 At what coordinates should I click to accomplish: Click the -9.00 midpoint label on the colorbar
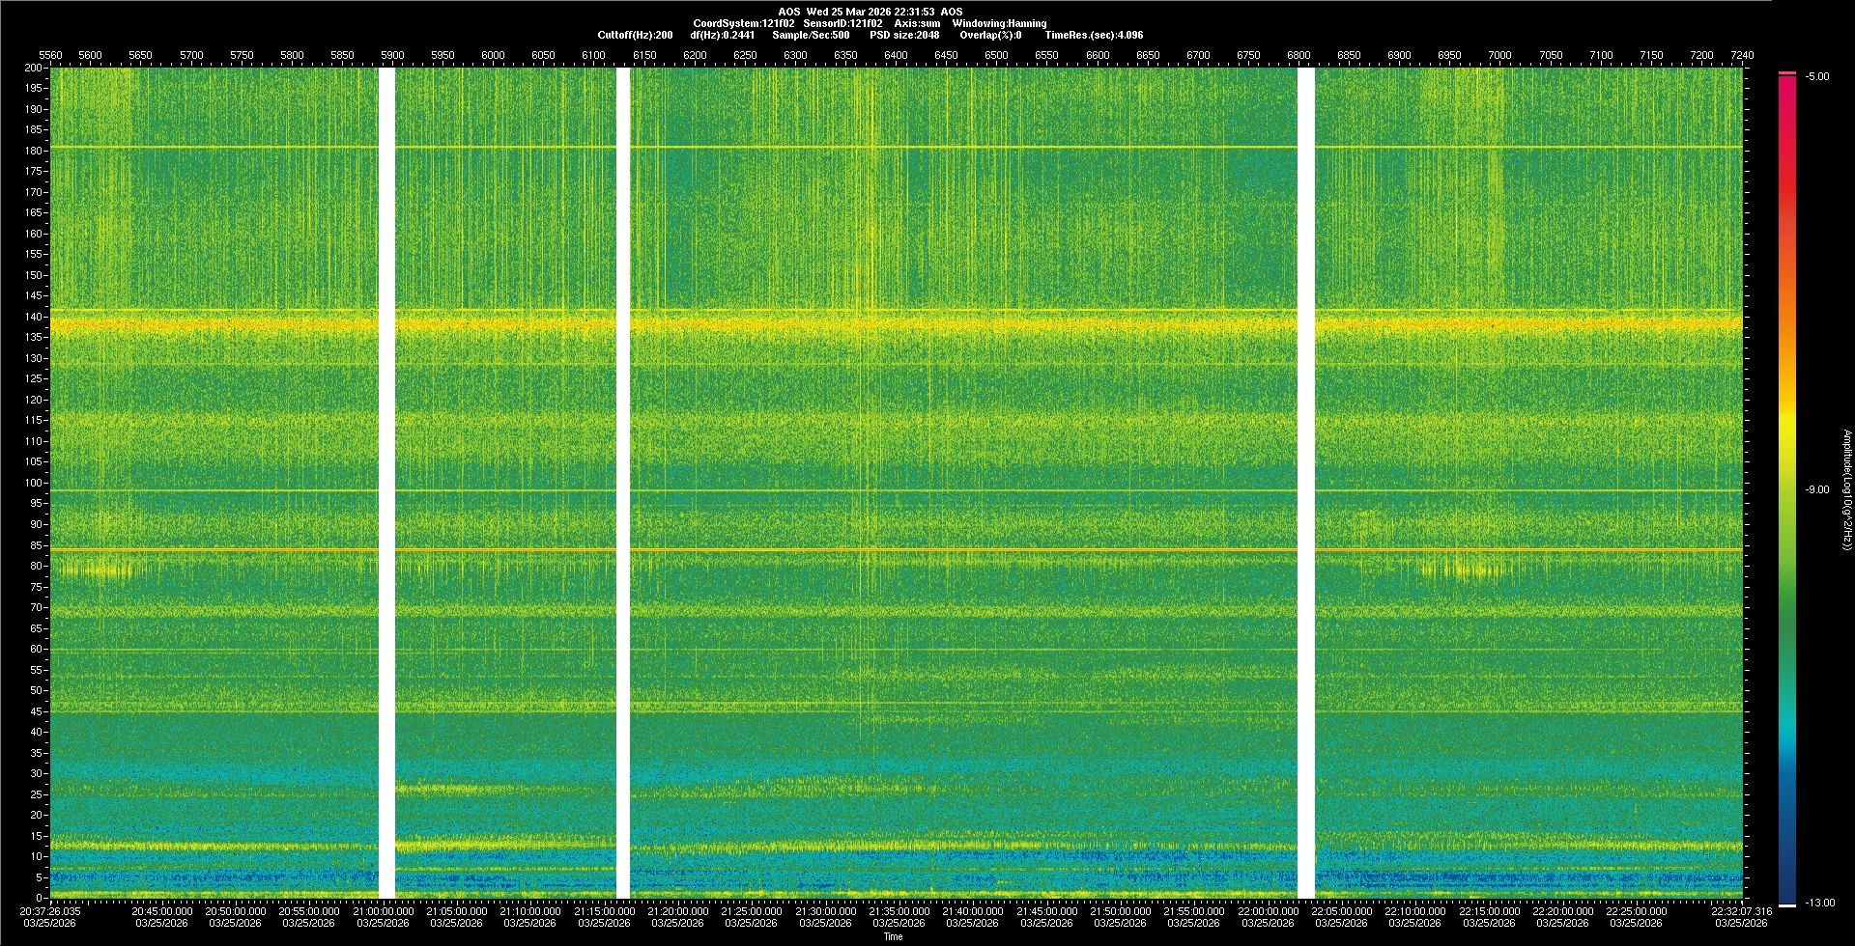tap(1817, 490)
